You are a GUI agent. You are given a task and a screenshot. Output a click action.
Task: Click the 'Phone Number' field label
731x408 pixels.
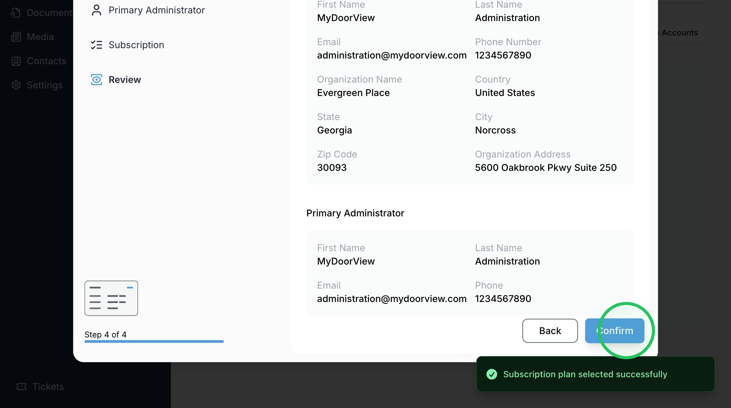[508, 42]
